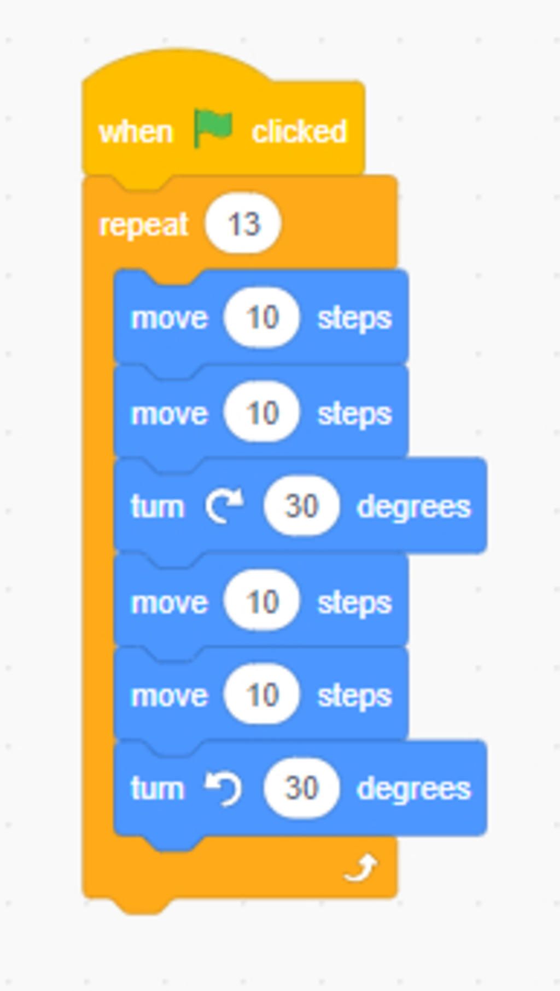Click the counterclockwise turn arrow icon
Screen dimensions: 560x991
coord(224,788)
